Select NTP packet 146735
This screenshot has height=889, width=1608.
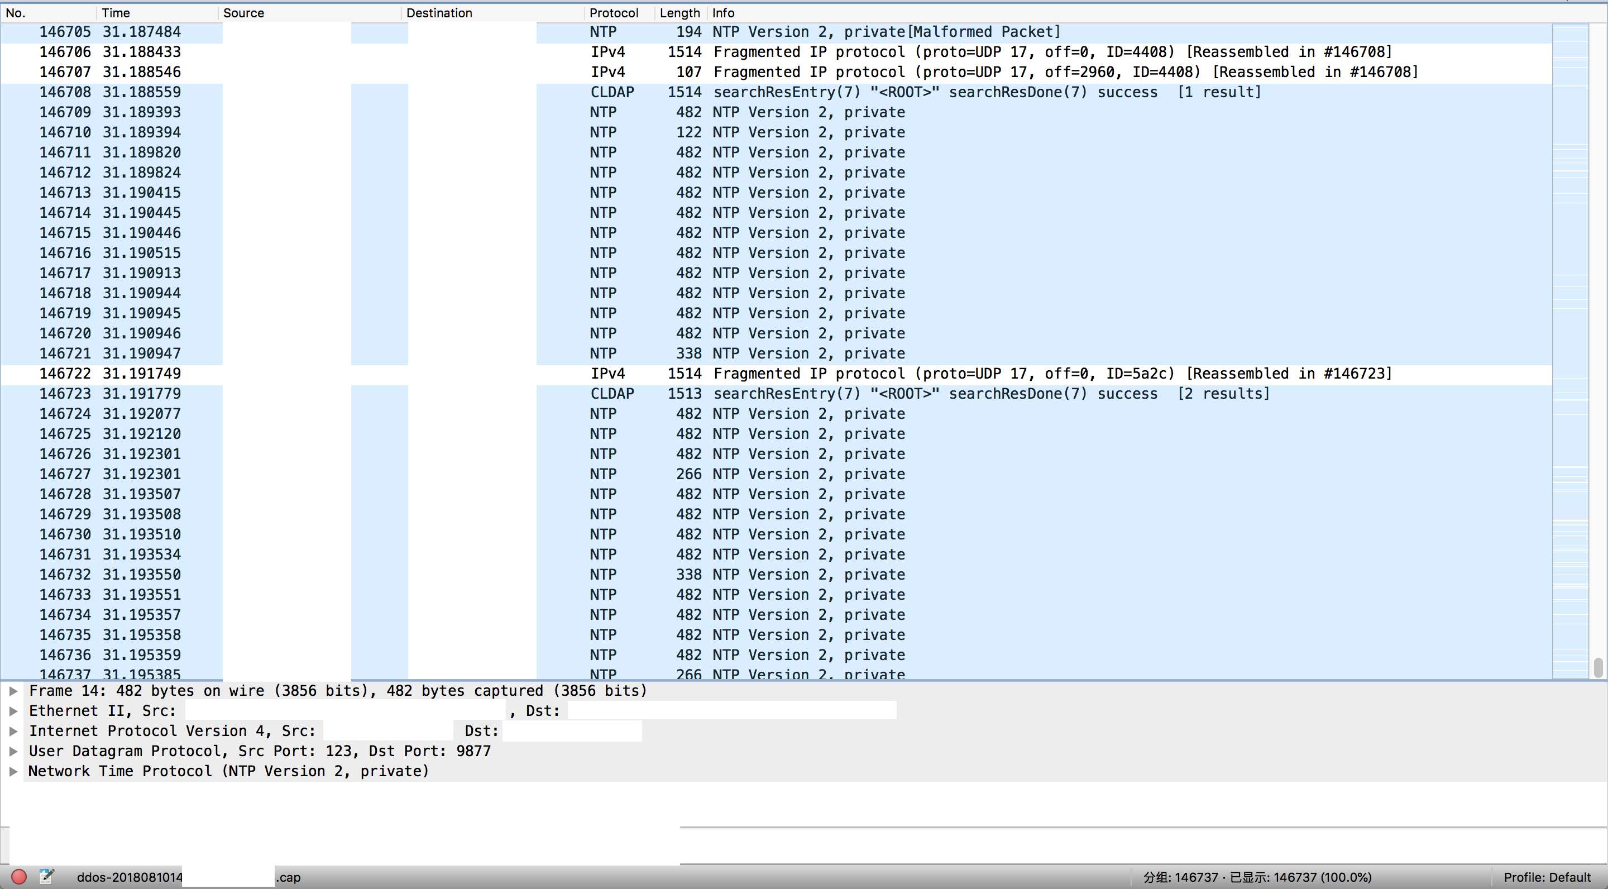click(x=776, y=635)
